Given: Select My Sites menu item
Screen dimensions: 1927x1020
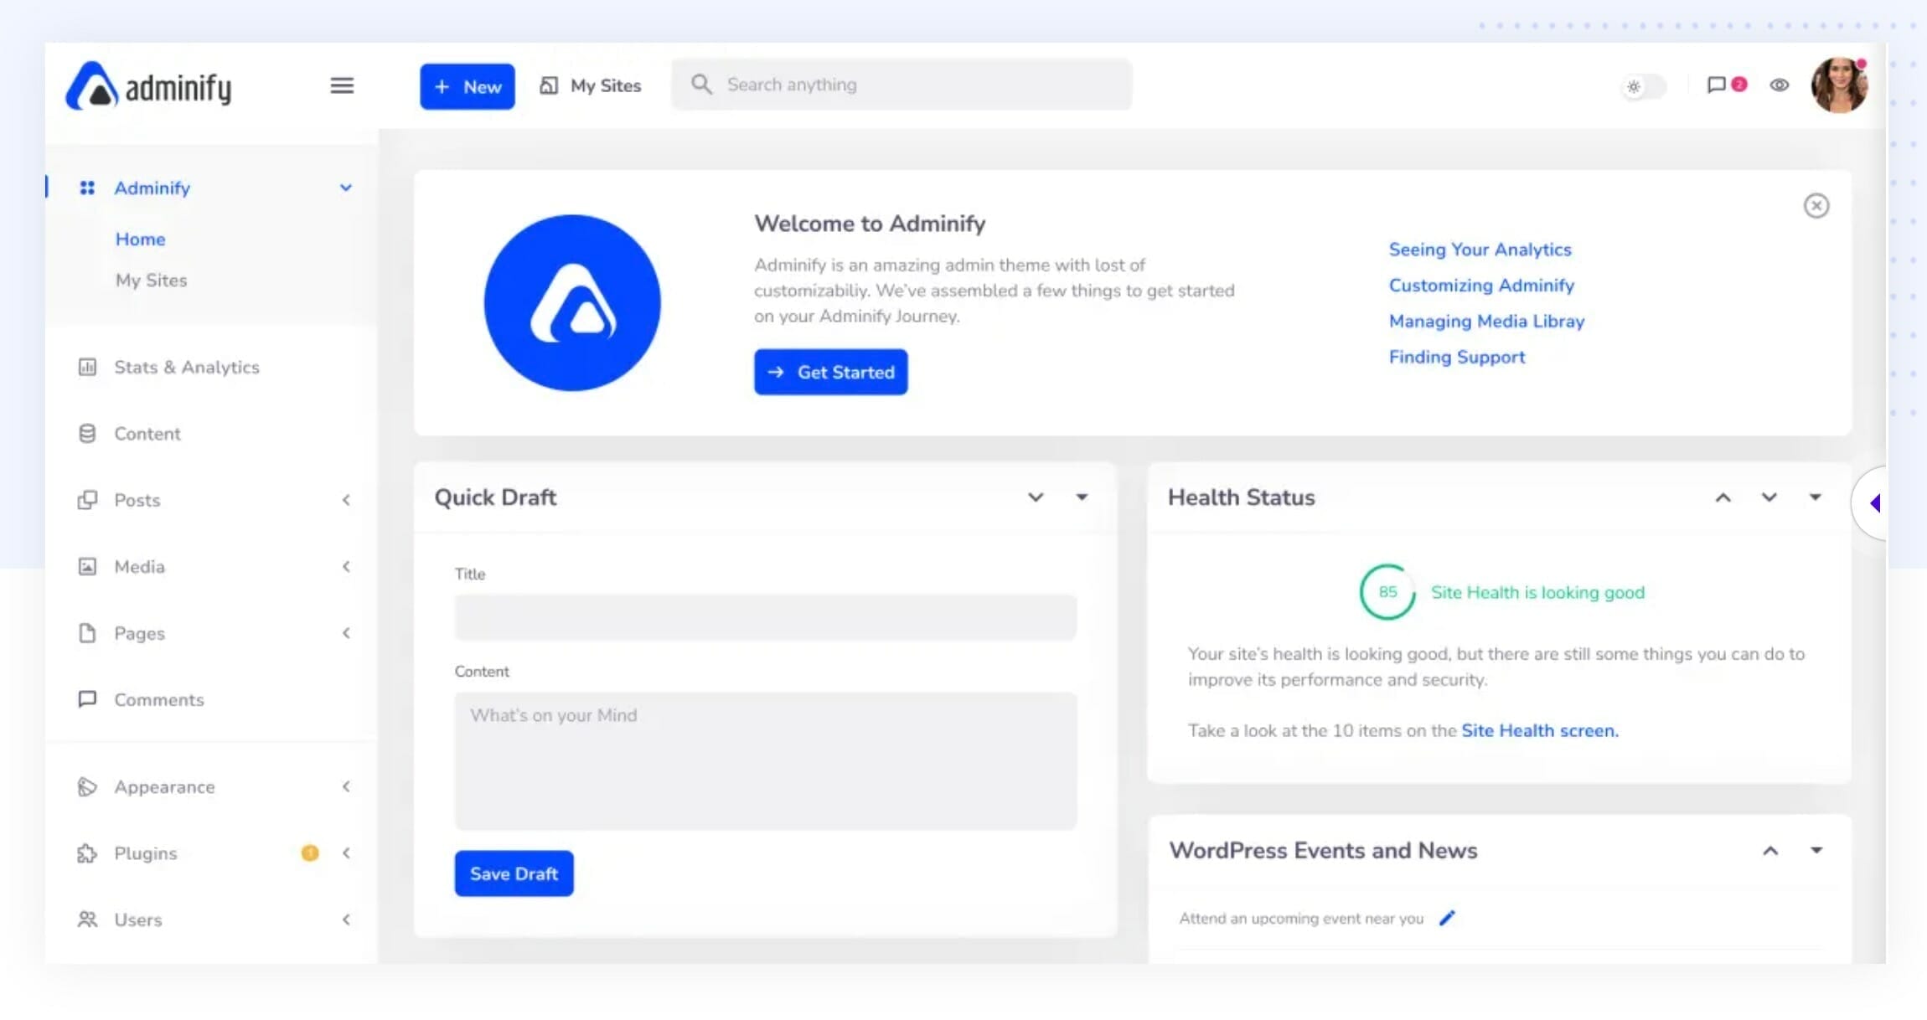Looking at the screenshot, I should coord(150,281).
